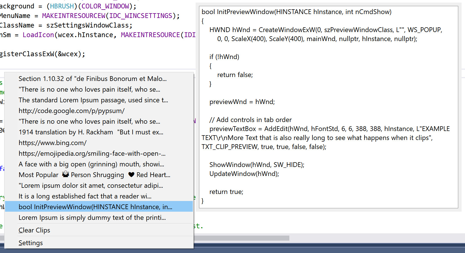The image size is (465, 253).
Task: Choose "It is a long established fact" clip
Action: (85, 196)
